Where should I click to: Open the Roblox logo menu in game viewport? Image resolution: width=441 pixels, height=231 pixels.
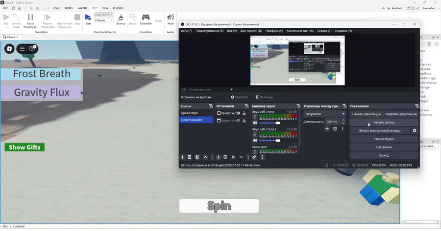[x=9, y=49]
